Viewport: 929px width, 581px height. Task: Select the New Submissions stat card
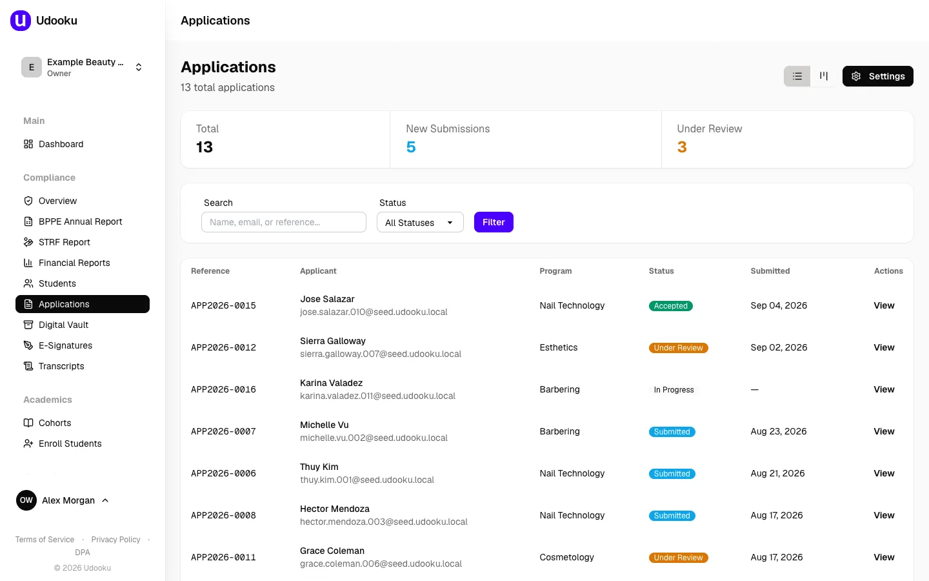coord(526,139)
